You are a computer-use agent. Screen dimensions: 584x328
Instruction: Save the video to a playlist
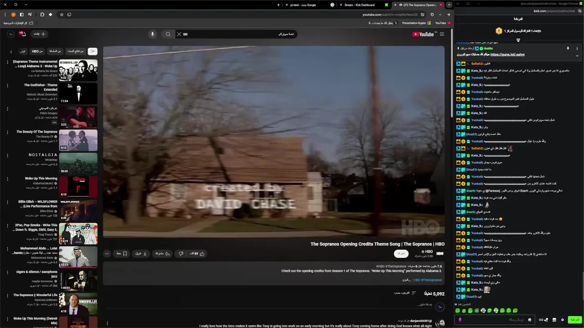(122, 254)
